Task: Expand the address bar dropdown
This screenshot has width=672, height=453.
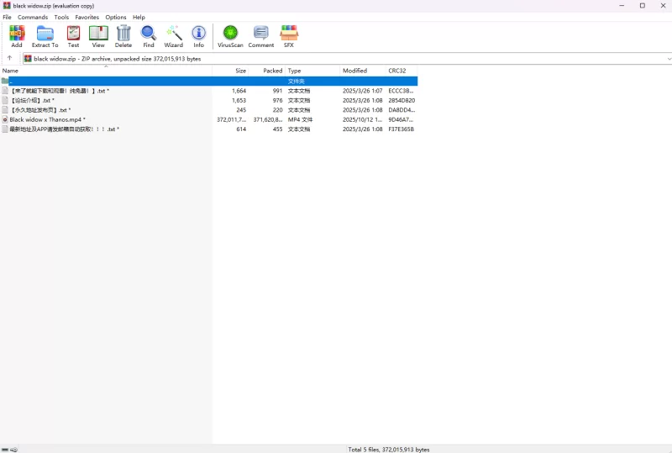Action: [669, 59]
